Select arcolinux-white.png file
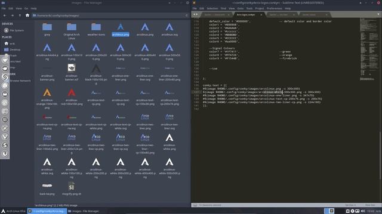 pyautogui.click(x=170, y=142)
